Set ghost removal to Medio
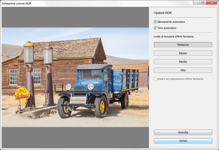This screenshot has height=150, width=219. tap(183, 62)
